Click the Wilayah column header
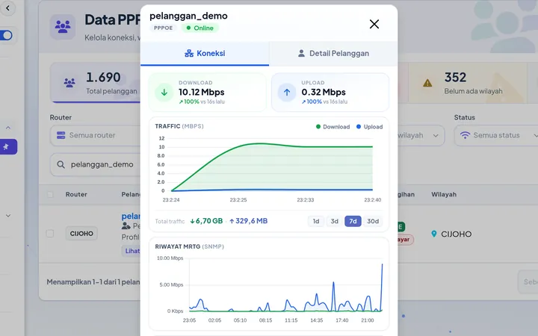The image size is (538, 336). 444,194
